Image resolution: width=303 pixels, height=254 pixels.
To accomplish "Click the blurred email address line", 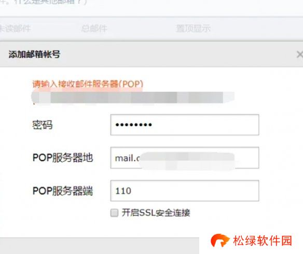I will [x=133, y=97].
